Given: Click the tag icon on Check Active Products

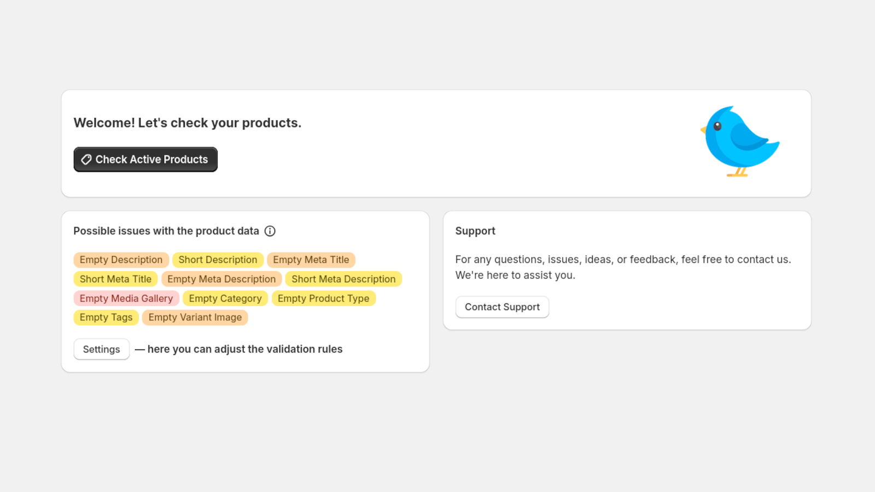Looking at the screenshot, I should click(x=86, y=159).
